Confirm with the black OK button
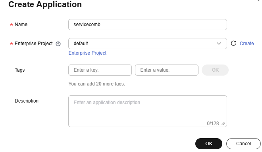This screenshot has width=262, height=152. pyautogui.click(x=209, y=144)
